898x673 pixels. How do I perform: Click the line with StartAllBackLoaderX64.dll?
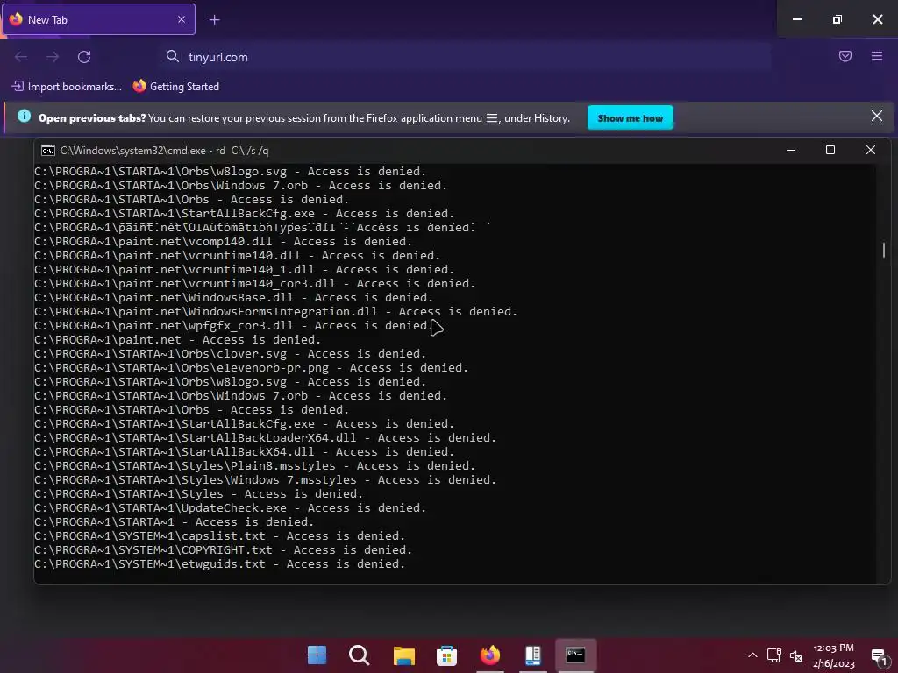click(265, 438)
